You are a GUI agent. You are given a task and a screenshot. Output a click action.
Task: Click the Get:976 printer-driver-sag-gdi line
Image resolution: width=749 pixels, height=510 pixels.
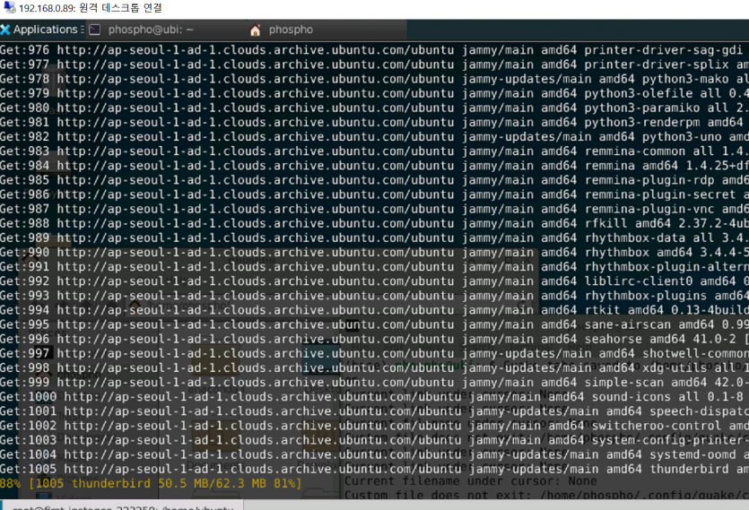click(375, 50)
